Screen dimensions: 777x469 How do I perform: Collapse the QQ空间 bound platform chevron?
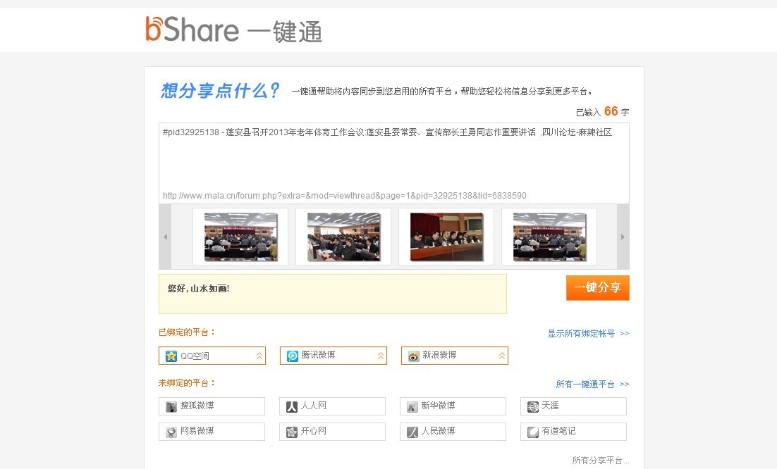click(x=259, y=356)
